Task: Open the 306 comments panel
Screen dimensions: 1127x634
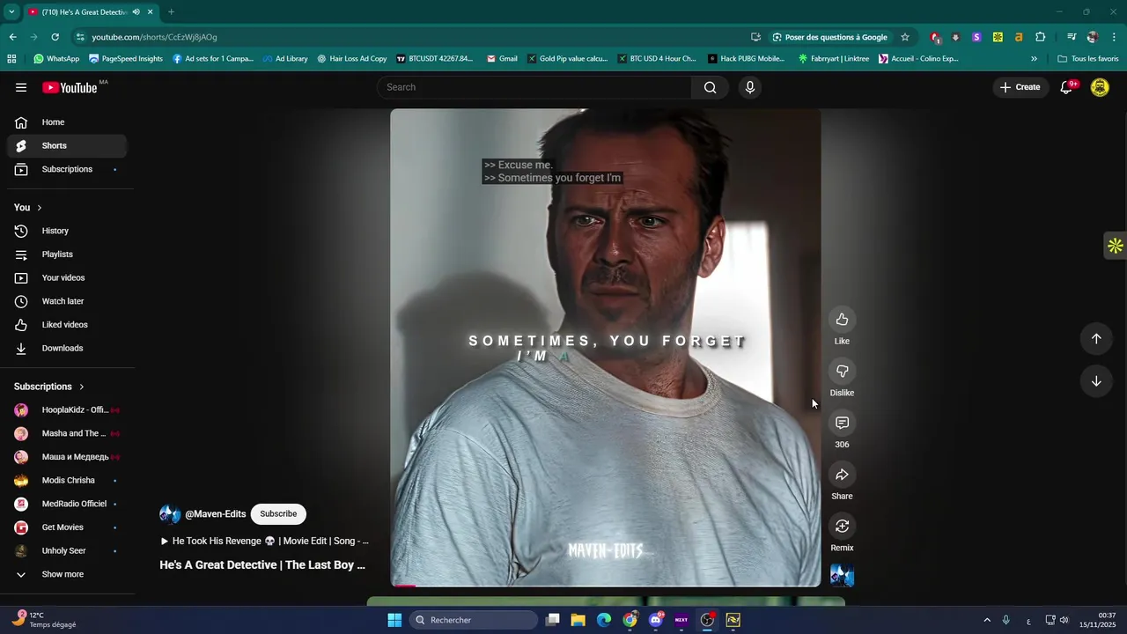Action: (842, 424)
